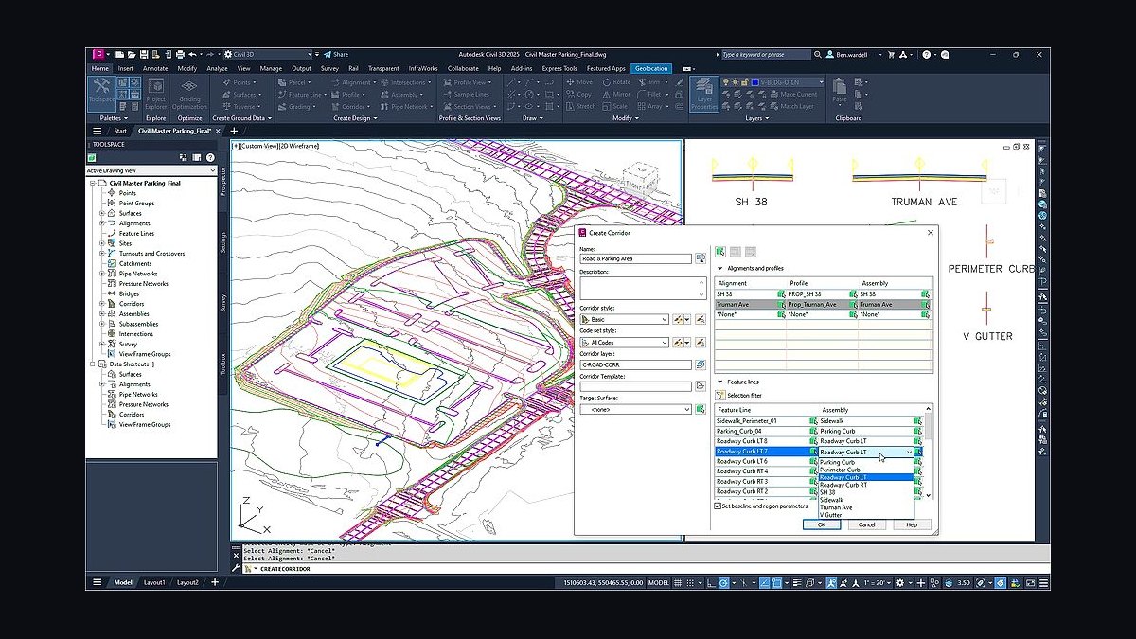This screenshot has width=1136, height=639.
Task: Open the Analyze ribbon tab
Action: [217, 68]
